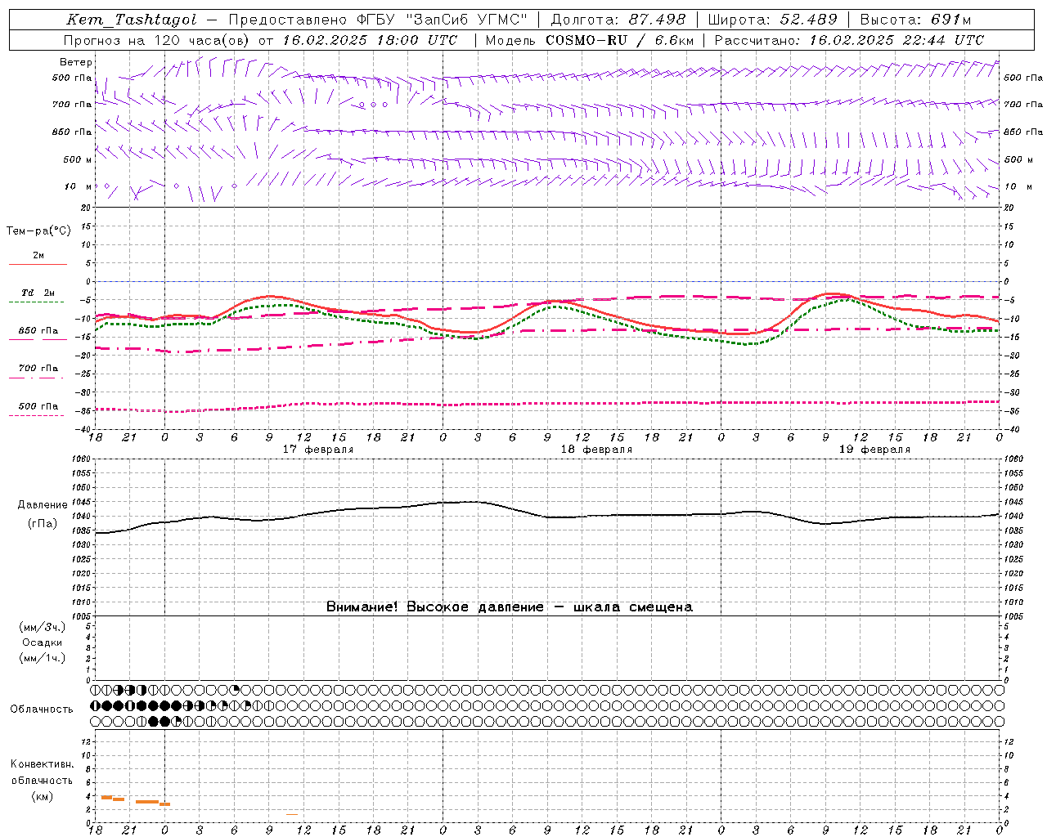Select the longitude value Долгота: 87.498
This screenshot has width=1047, height=837.
[618, 20]
